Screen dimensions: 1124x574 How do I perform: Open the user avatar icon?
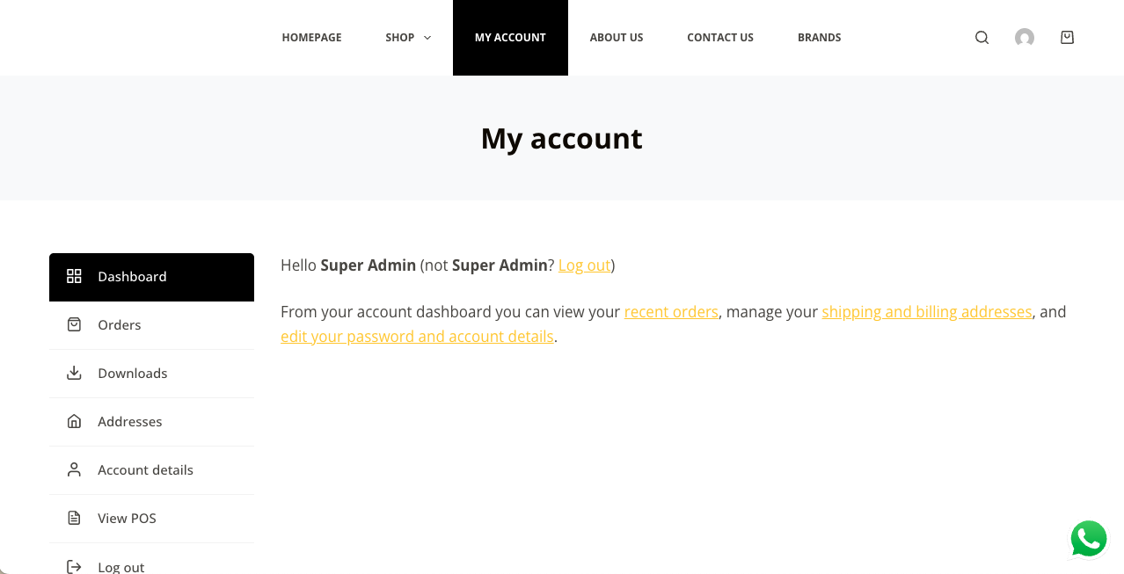pos(1024,38)
